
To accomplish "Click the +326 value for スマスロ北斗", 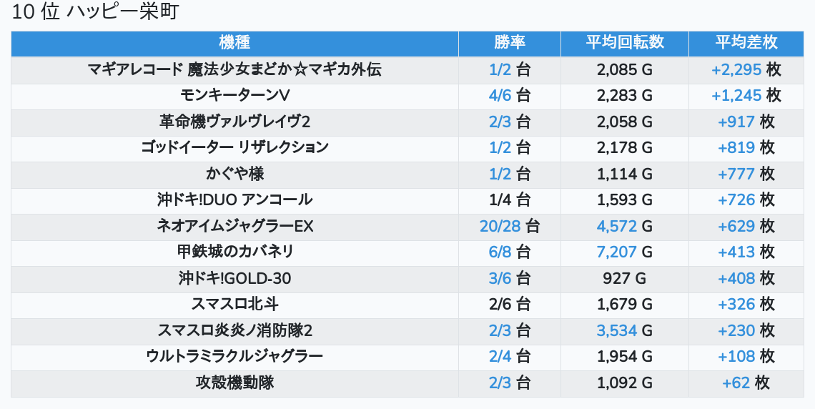I will tap(736, 304).
